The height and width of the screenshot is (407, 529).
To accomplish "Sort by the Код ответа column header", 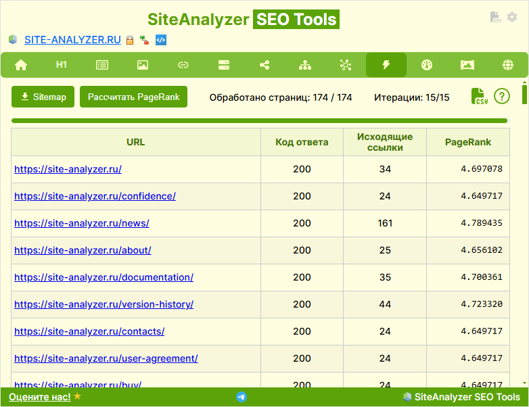I will tap(302, 142).
